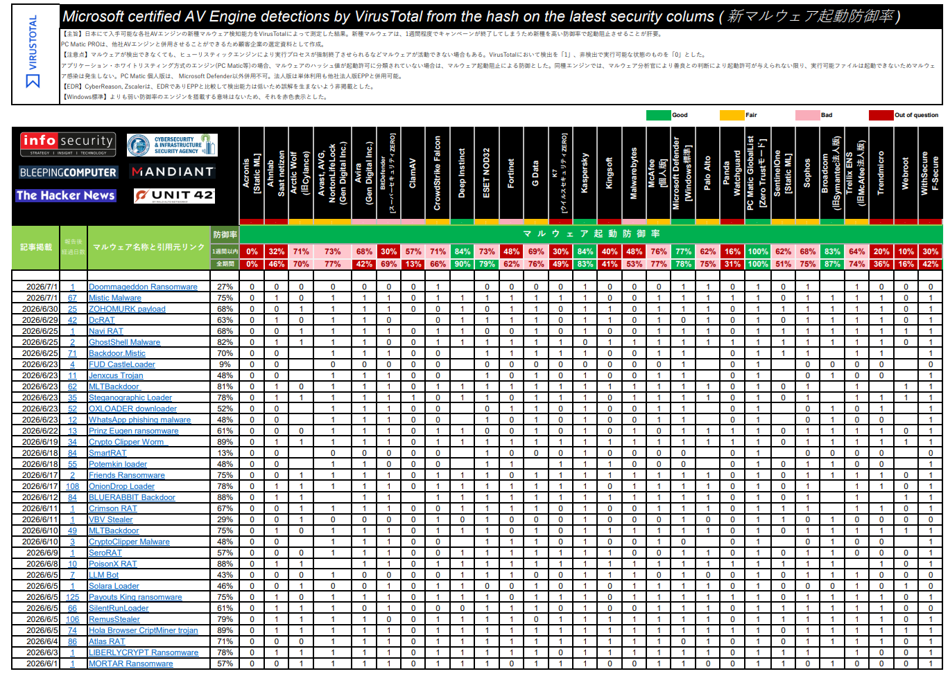Screen dimensions: 950x676
Task: Open Doommageddon Ransomware link
Action: coord(143,287)
